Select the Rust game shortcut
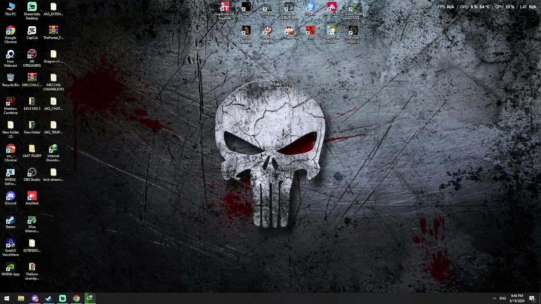 310,33
